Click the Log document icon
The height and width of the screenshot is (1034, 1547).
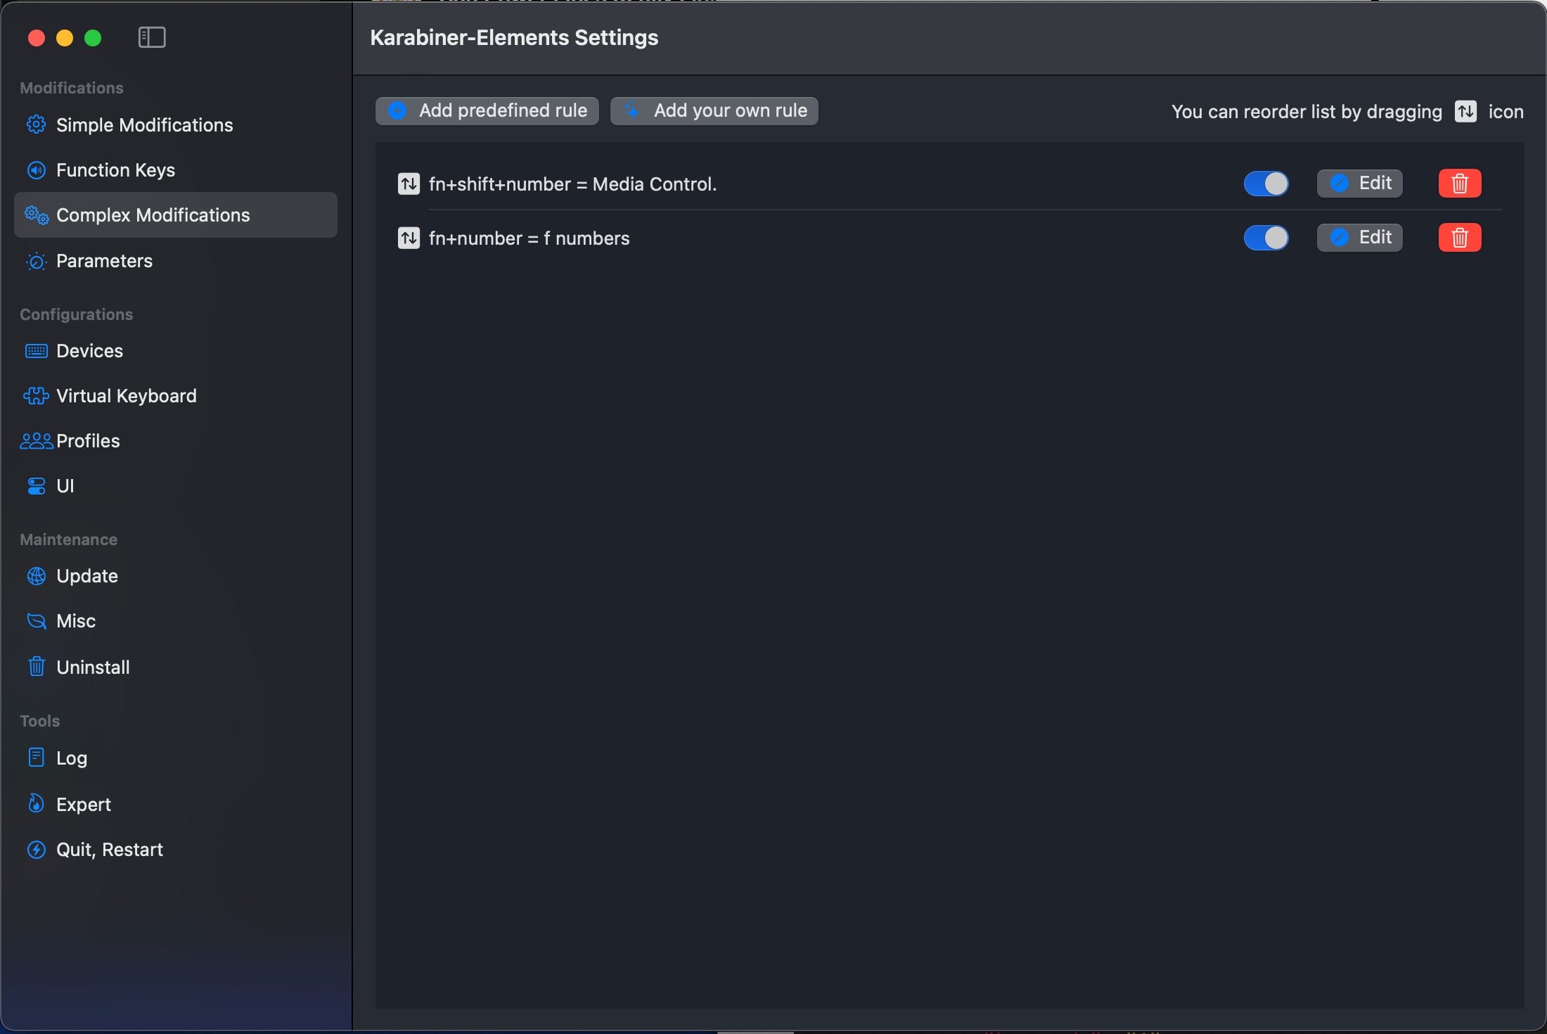(x=37, y=758)
